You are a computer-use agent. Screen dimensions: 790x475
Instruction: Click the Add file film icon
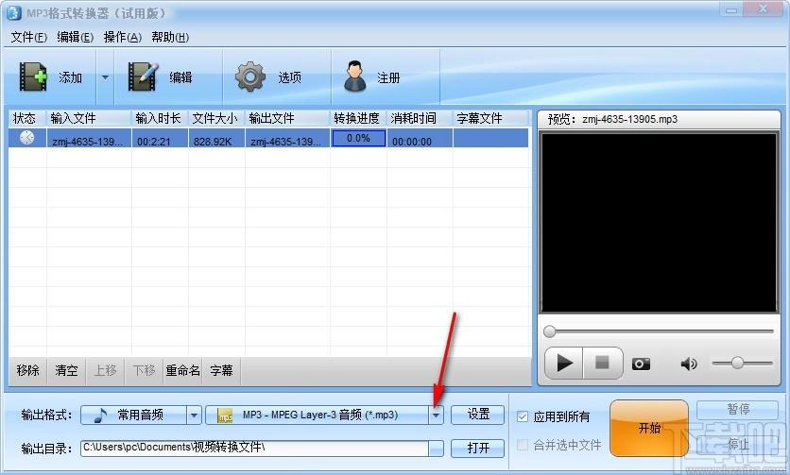click(x=33, y=76)
